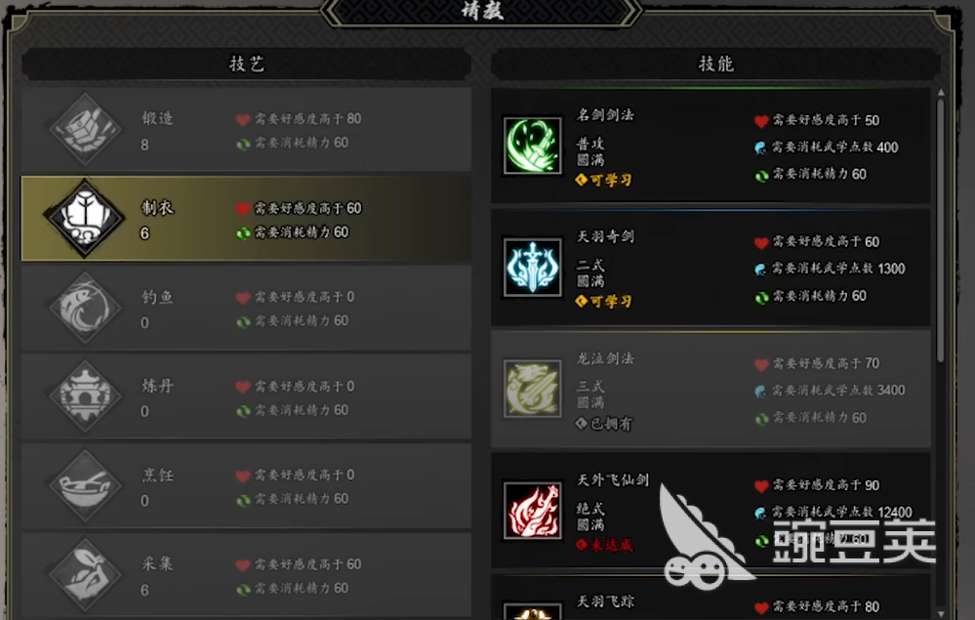975x620 pixels.
Task: Click the blue 天羽奇剑 sword icon
Action: click(532, 268)
